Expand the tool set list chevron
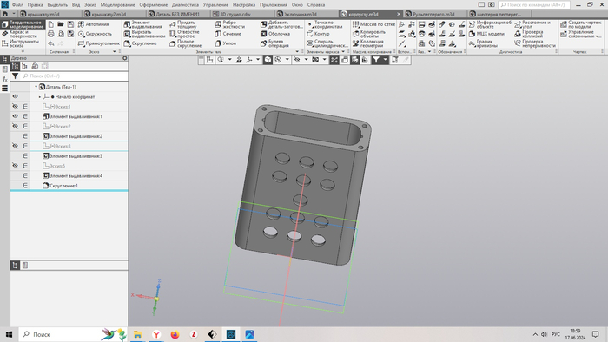The height and width of the screenshot is (342, 608). 23,51
